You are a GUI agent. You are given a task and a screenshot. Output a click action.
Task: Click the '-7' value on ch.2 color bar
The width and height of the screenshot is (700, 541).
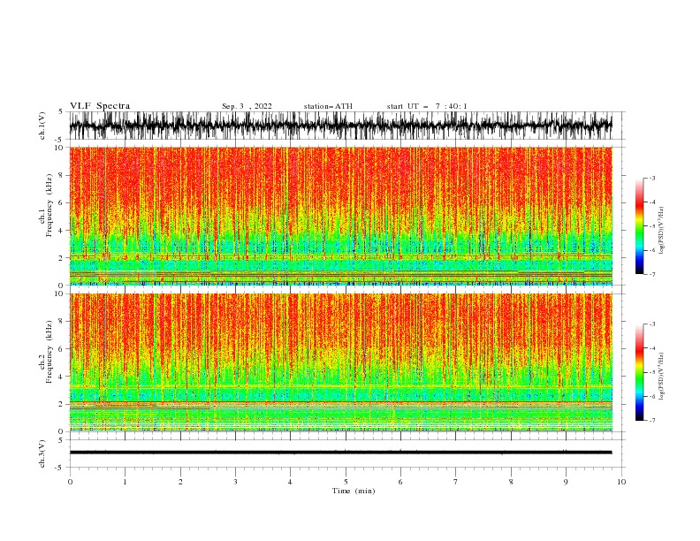click(x=651, y=420)
